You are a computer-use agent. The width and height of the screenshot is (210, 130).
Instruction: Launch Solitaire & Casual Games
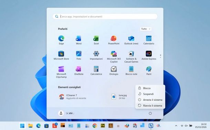(131, 57)
